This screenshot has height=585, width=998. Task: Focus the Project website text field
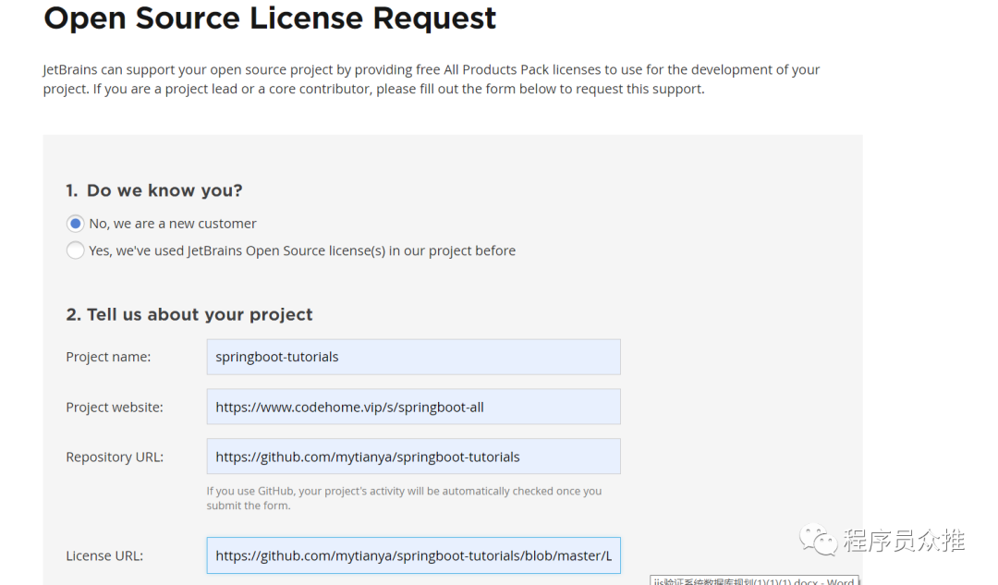tap(413, 407)
